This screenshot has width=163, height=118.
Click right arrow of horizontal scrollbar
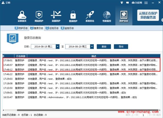click(159, 110)
